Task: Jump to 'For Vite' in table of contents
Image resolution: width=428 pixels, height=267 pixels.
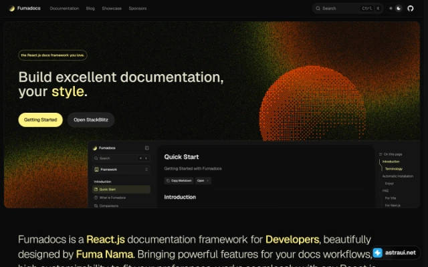Action: [x=391, y=198]
